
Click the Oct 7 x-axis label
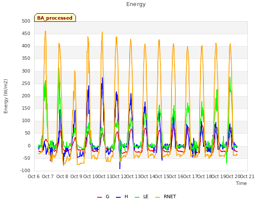[48, 176]
